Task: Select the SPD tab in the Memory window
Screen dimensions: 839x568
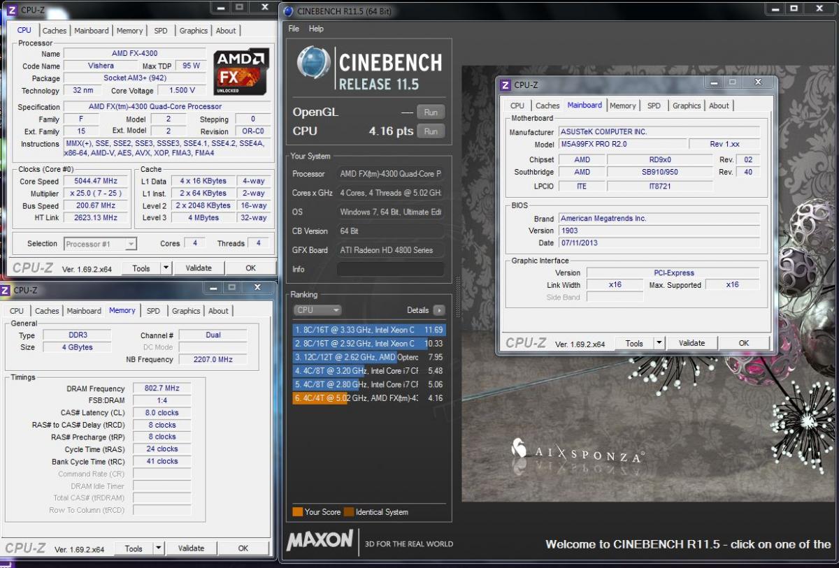Action: point(153,311)
